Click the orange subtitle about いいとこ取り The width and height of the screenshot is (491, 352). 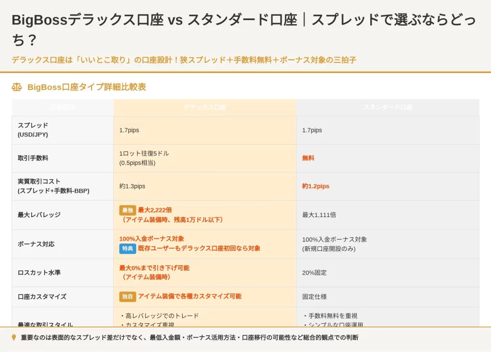(184, 60)
